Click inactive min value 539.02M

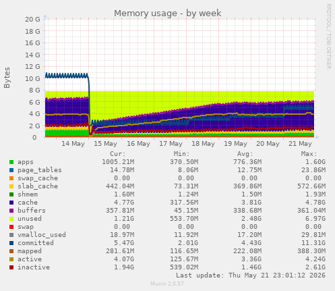[184, 267]
